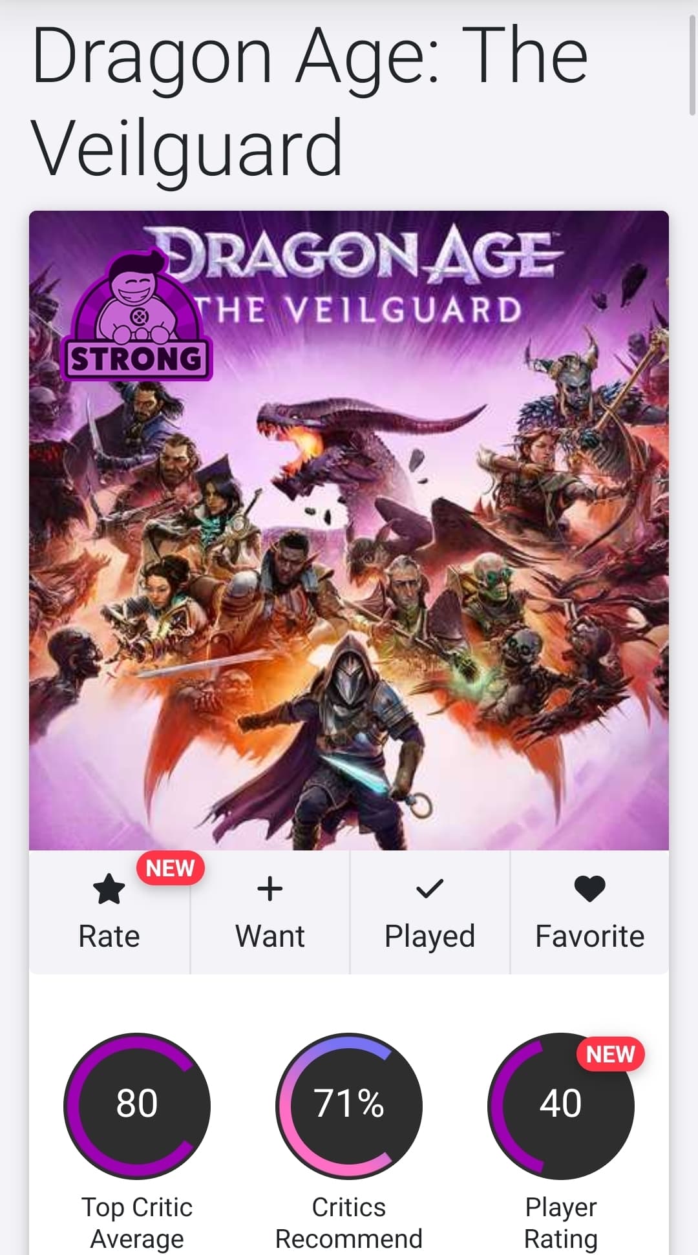Click the purple STRONG rating badge

(x=136, y=316)
